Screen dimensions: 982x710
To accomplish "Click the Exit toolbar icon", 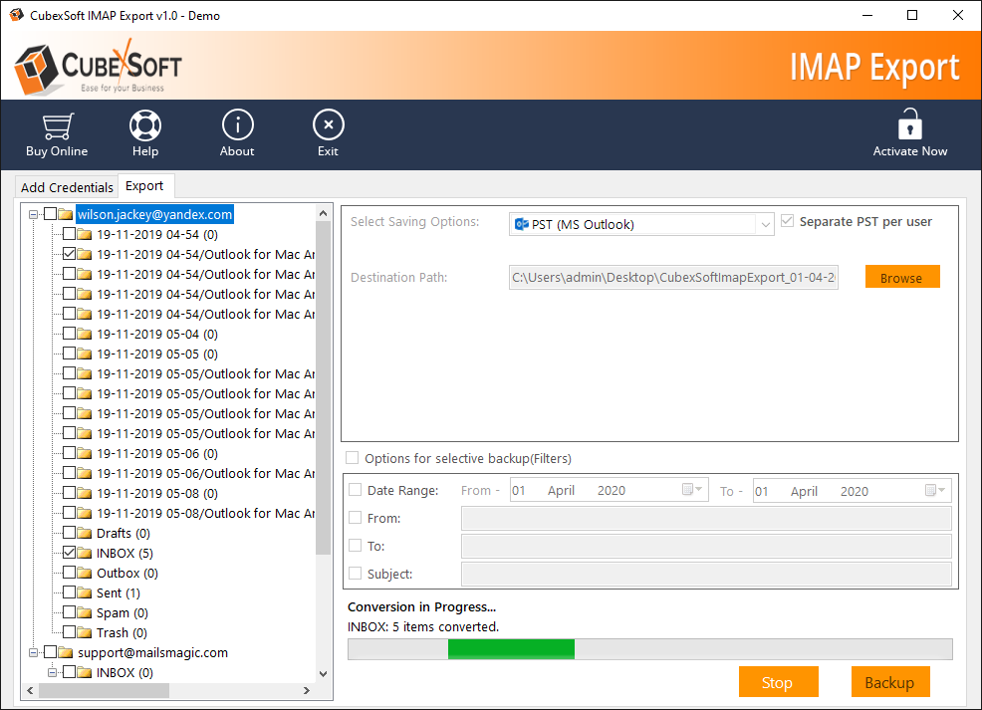I will 329,125.
